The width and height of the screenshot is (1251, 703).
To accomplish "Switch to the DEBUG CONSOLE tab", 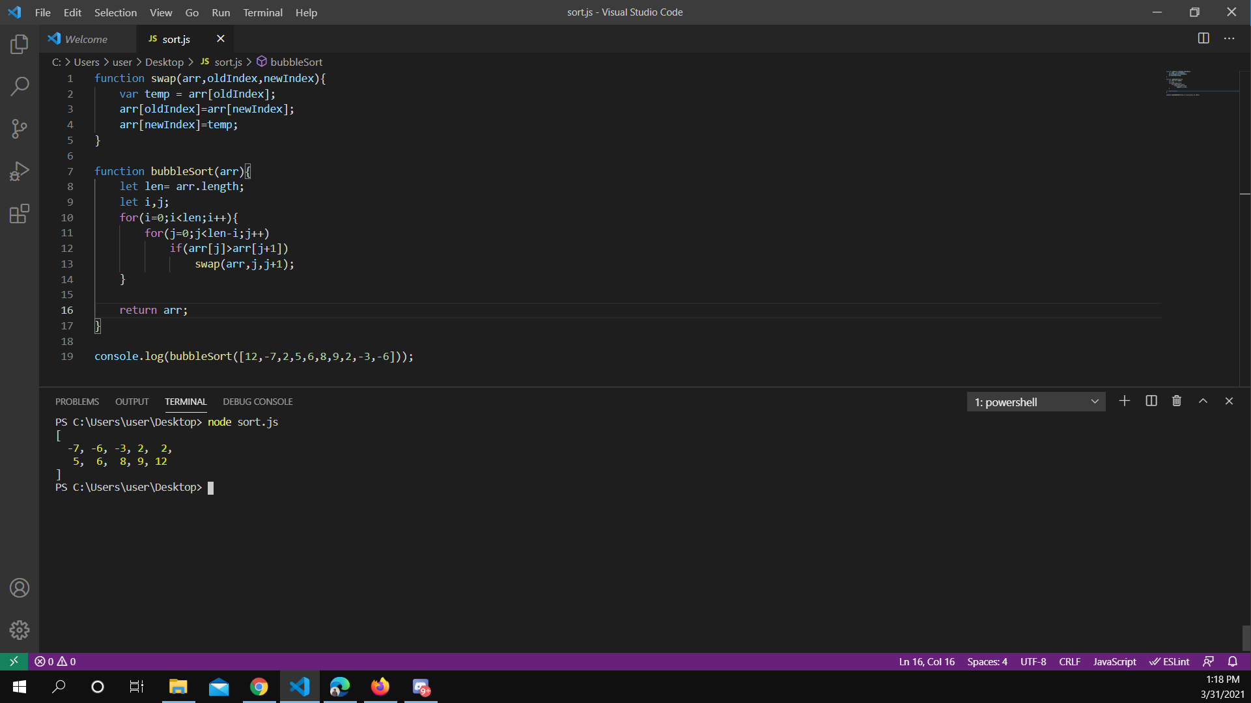I will pyautogui.click(x=258, y=402).
